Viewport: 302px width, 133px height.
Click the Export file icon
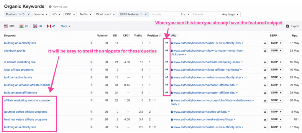[288, 26]
